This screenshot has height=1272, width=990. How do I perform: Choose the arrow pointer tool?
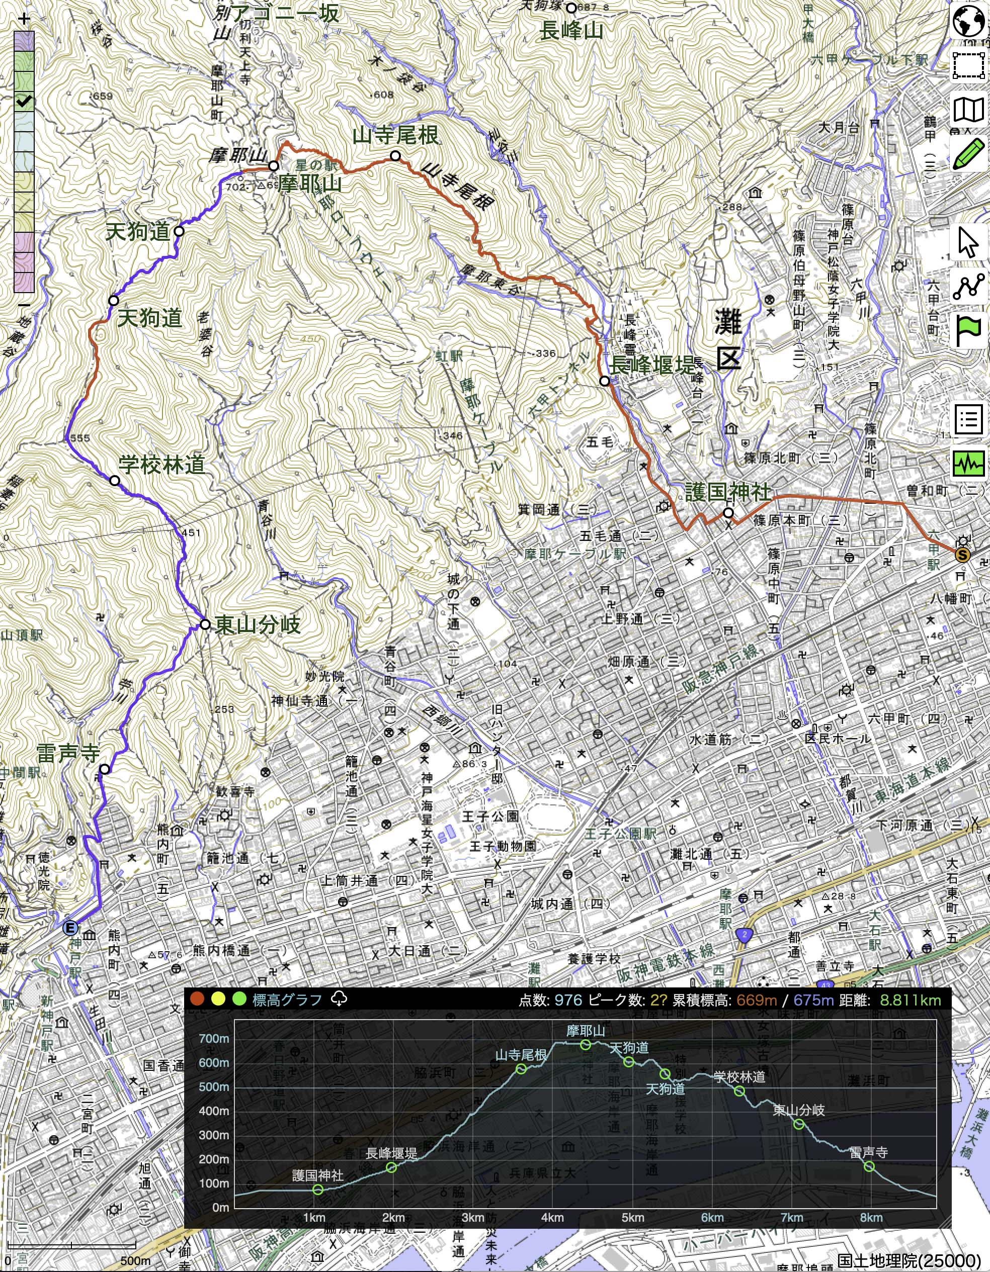968,242
